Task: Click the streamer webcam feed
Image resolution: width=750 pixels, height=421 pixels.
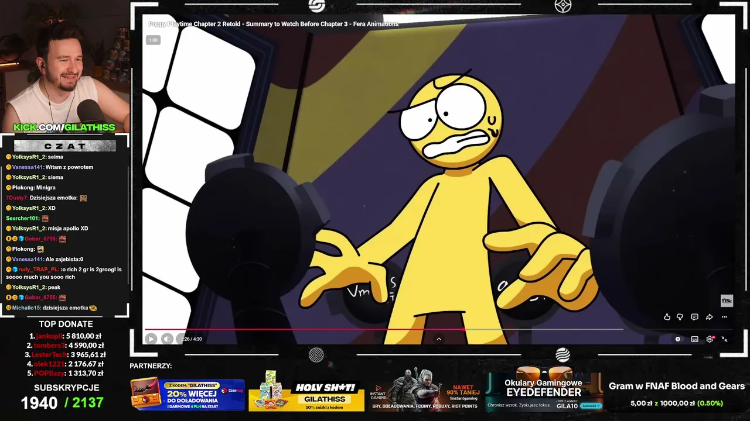Action: pos(64,67)
